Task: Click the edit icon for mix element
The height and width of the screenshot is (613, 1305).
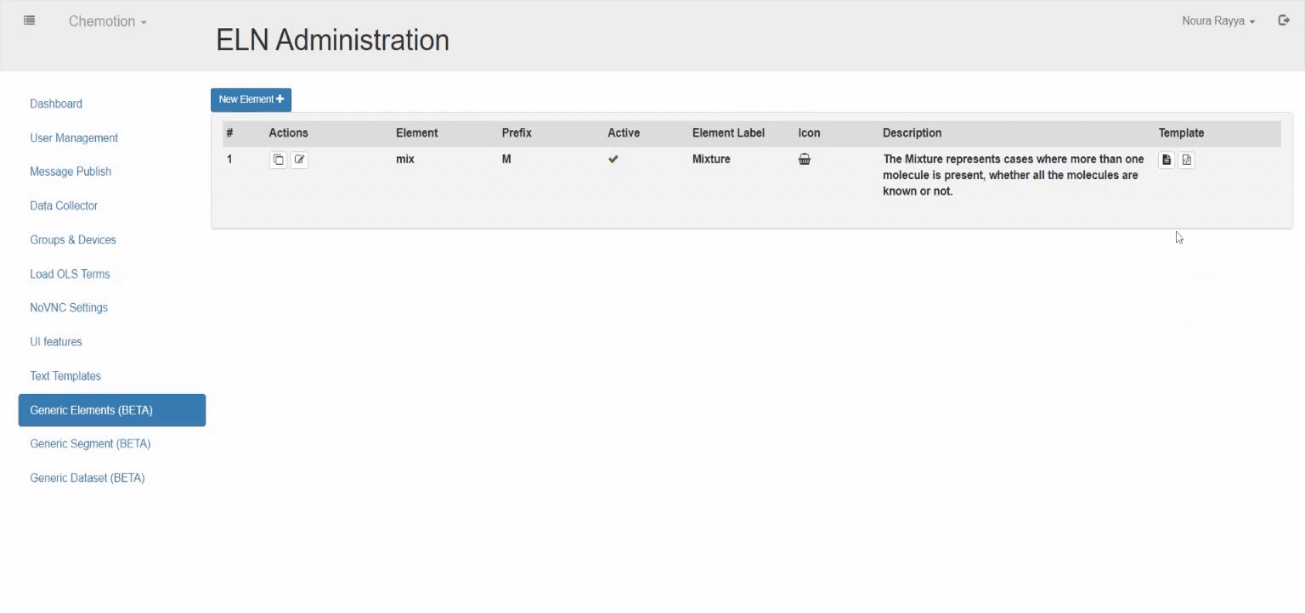Action: [299, 160]
